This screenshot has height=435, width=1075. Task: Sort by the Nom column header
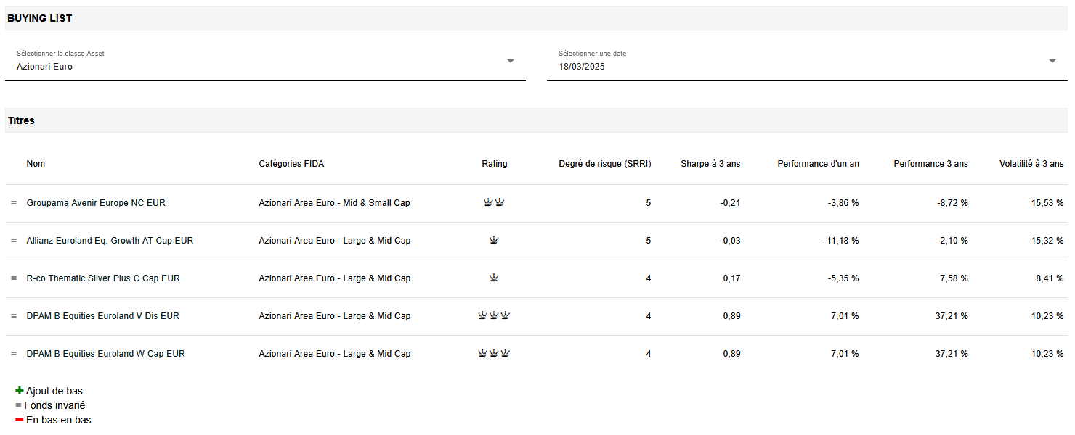[36, 164]
